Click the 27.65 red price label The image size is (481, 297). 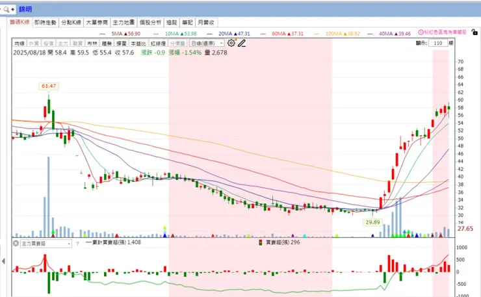[465, 229]
